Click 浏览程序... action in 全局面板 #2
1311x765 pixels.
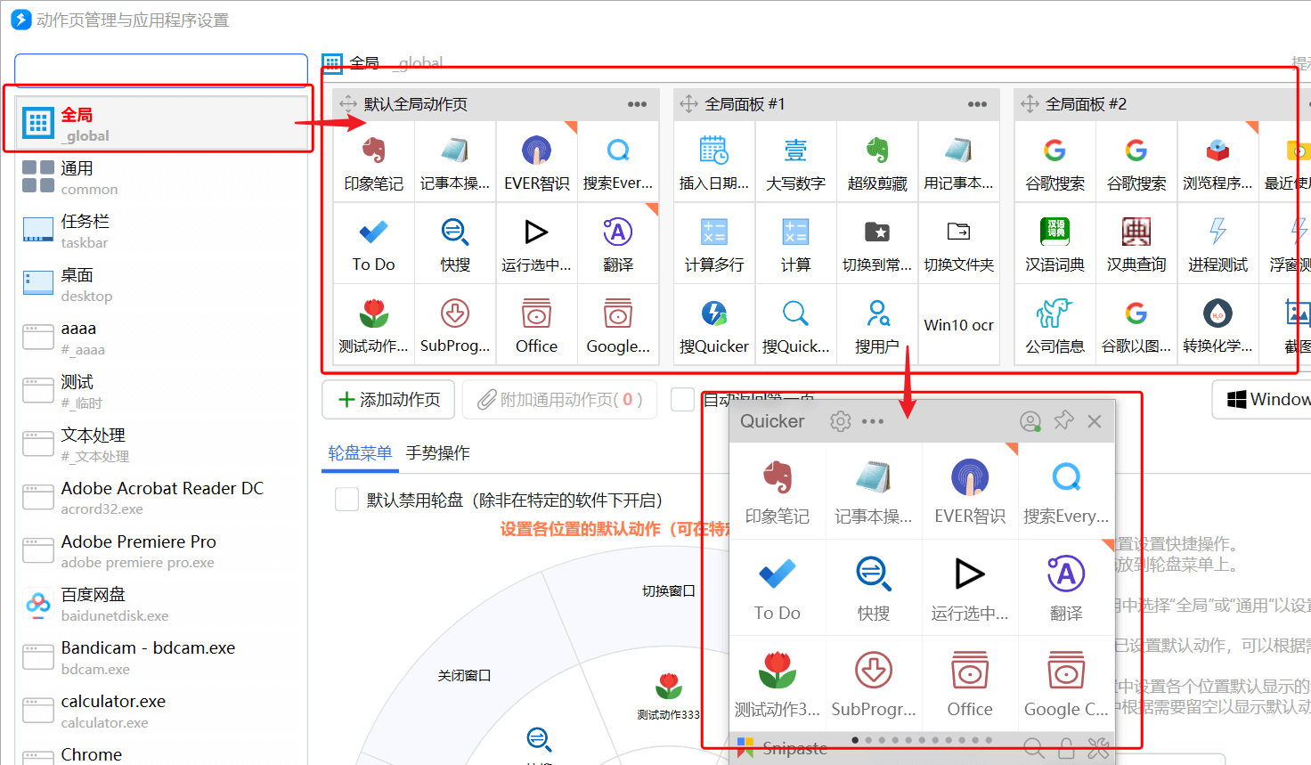(x=1217, y=162)
